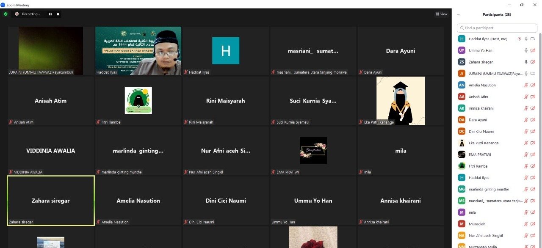This screenshot has height=248, width=542.
Task: Stop the meeting recording
Action: point(58,14)
